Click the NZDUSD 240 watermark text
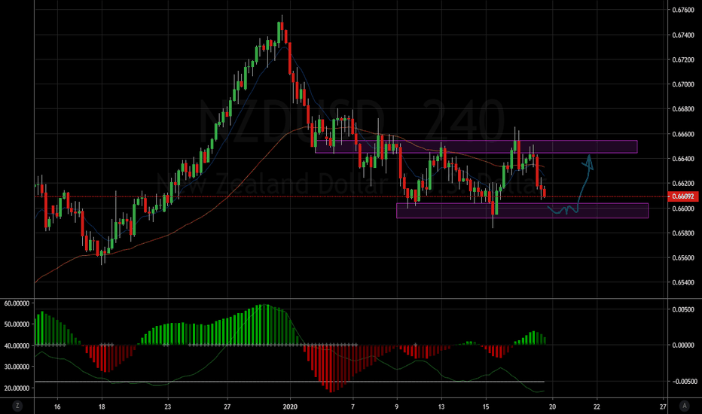This screenshot has height=414, width=702. click(350, 120)
